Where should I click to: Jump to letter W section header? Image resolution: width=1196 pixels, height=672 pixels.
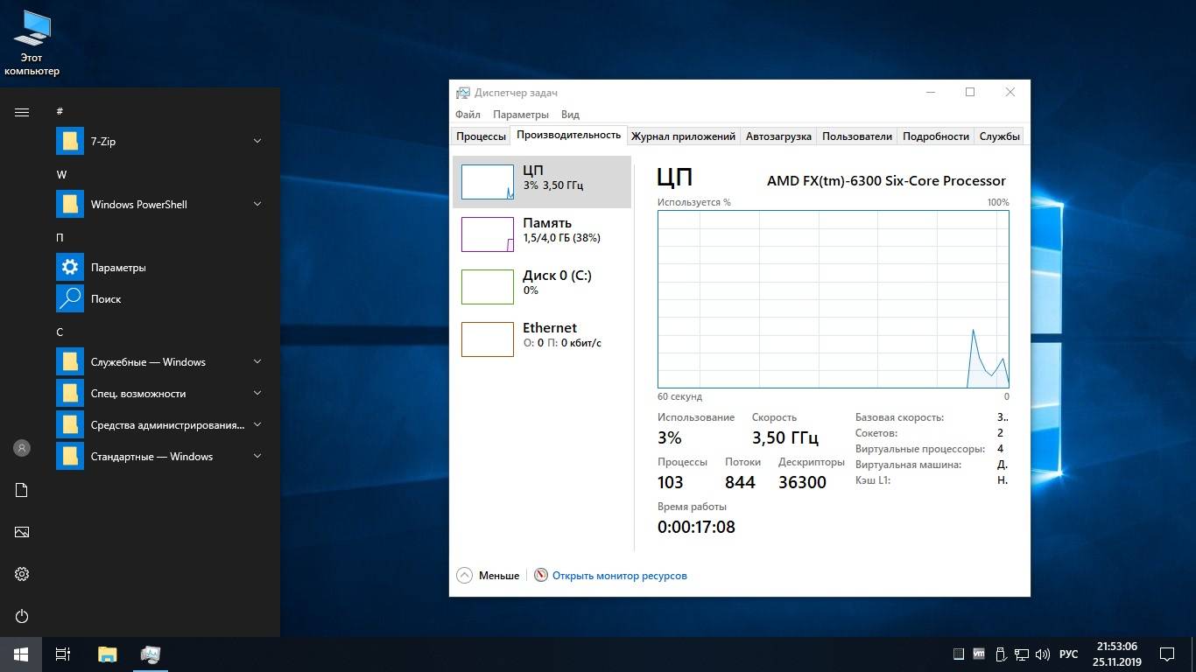pyautogui.click(x=61, y=174)
